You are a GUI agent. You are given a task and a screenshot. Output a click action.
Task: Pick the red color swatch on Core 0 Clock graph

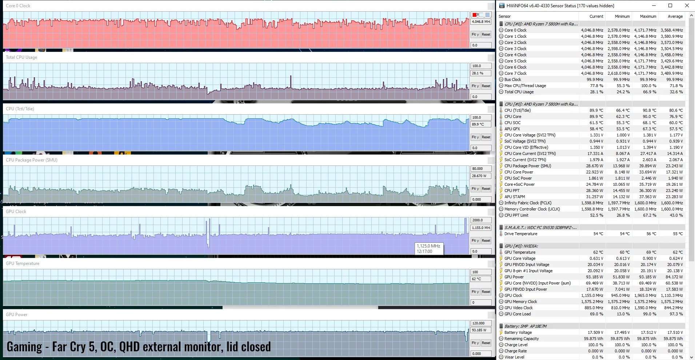(x=475, y=15)
